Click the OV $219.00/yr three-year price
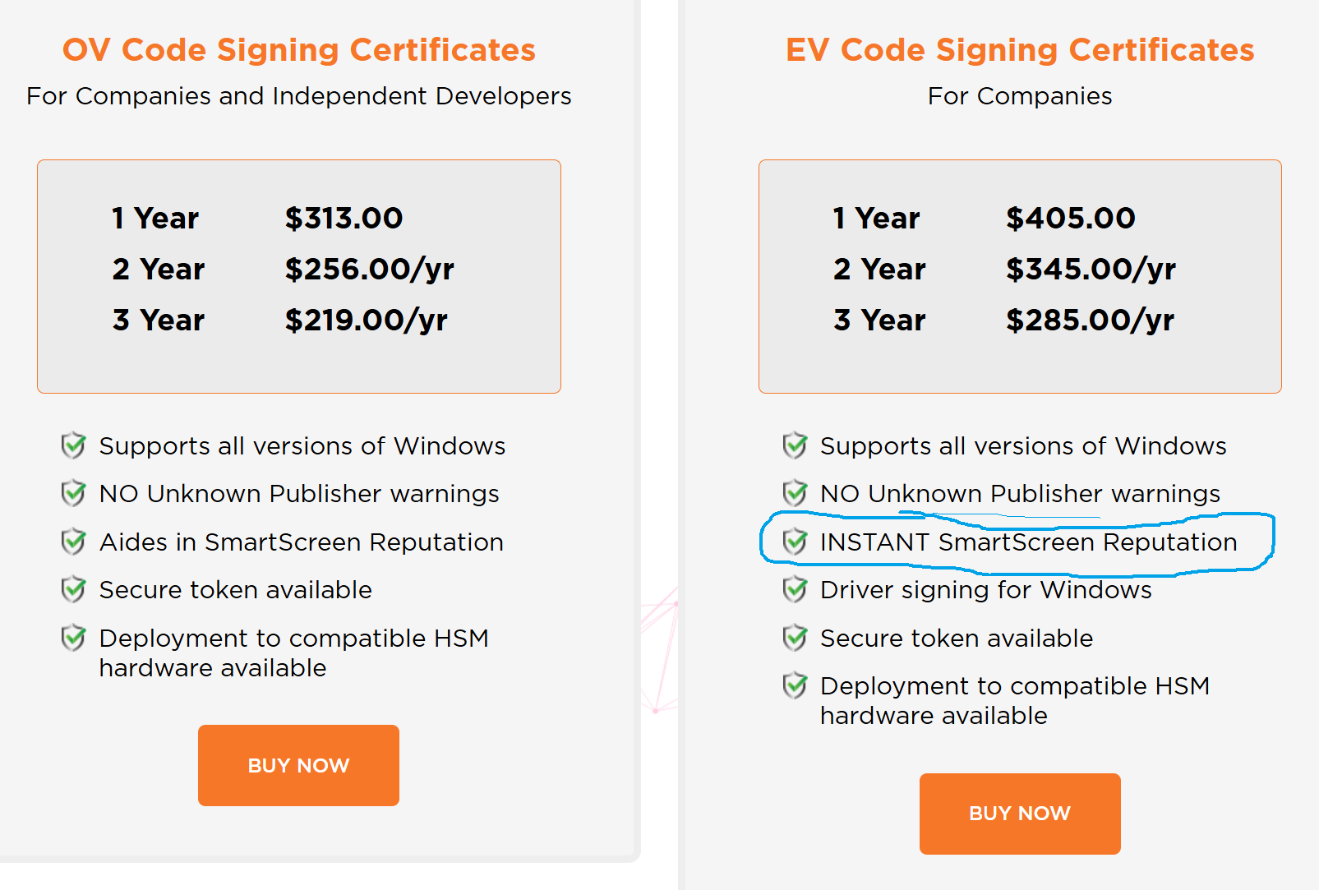 tap(366, 320)
